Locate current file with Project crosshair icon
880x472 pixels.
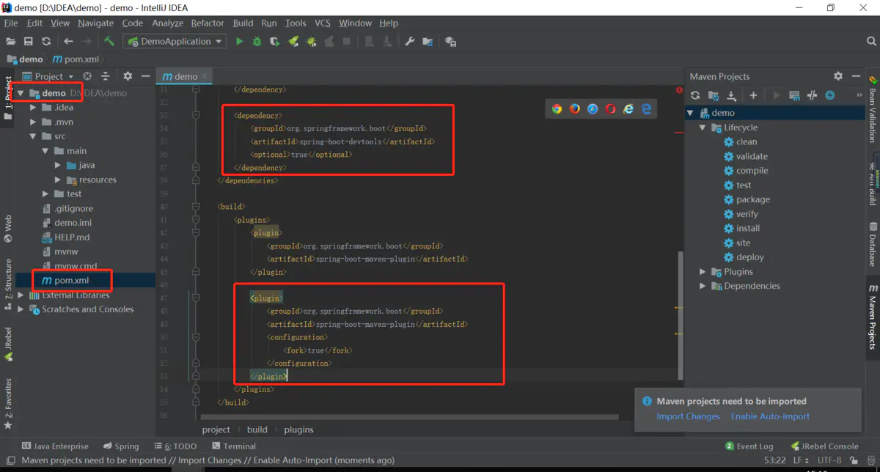click(87, 76)
